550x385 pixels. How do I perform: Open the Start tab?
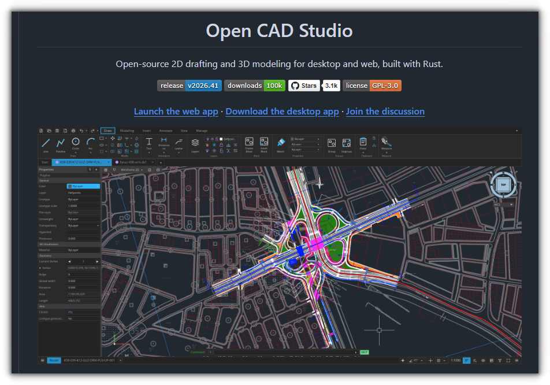click(x=45, y=162)
